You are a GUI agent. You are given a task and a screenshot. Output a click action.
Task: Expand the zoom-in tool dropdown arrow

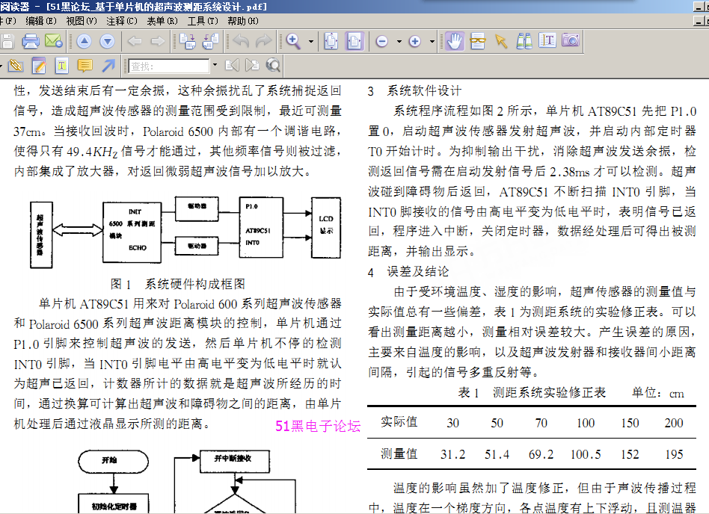(311, 41)
